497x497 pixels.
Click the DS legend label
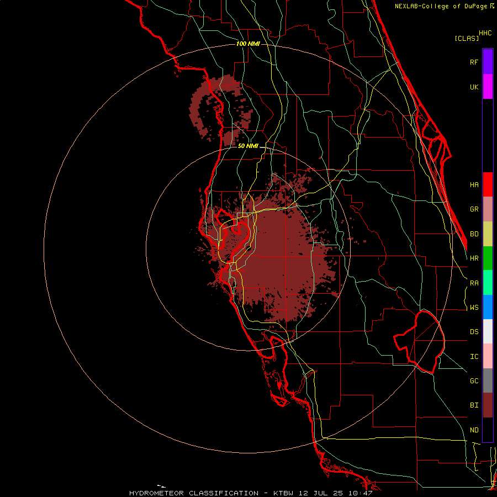(474, 332)
